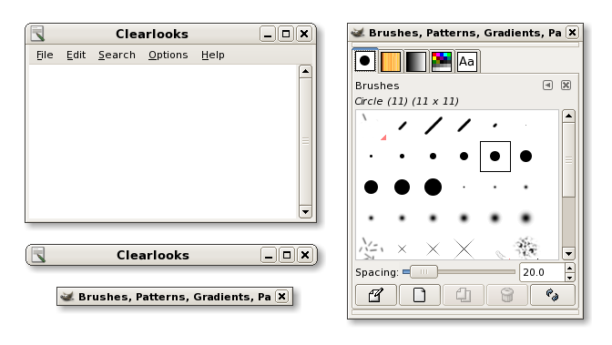Minimize the standalone Clearlooks title bar window
Screen dimensions: 612x345
tap(269, 255)
